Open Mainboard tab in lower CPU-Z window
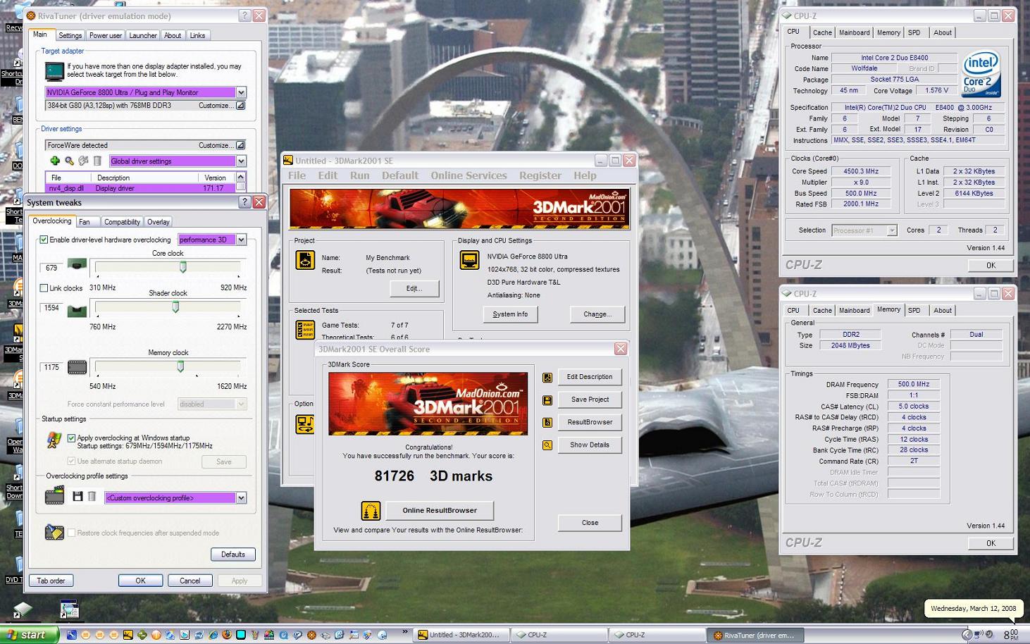 pyautogui.click(x=854, y=310)
